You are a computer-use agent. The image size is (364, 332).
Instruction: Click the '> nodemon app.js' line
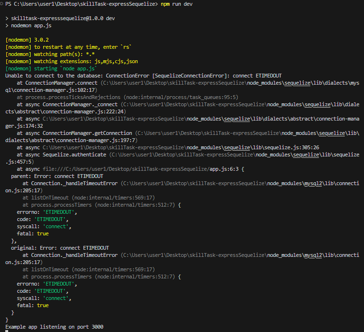pos(29,25)
